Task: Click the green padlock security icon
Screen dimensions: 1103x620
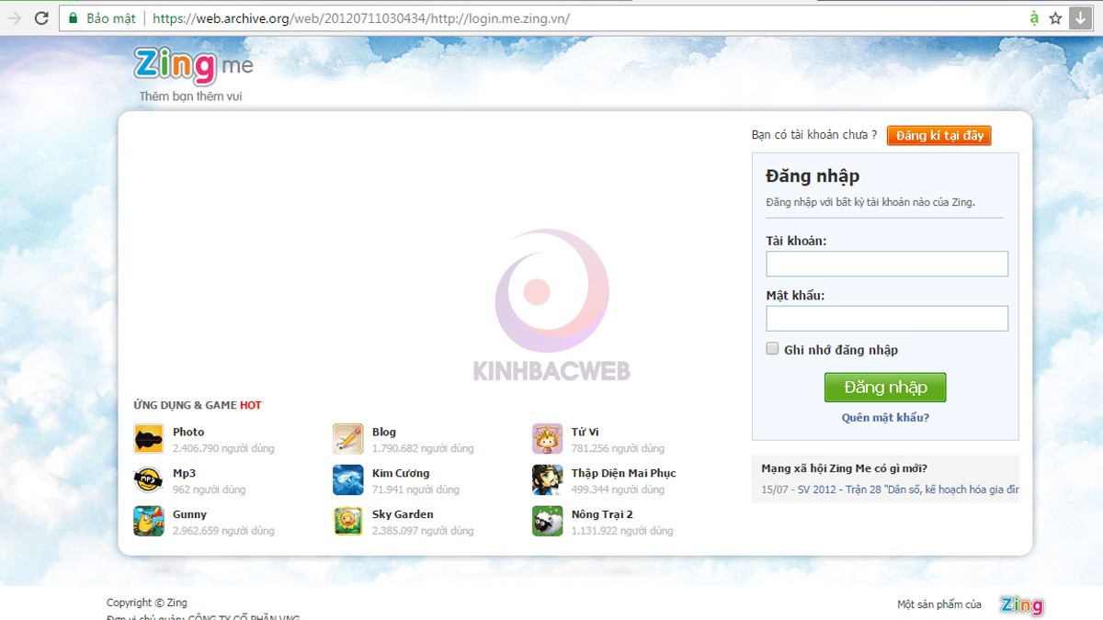Action: point(73,17)
